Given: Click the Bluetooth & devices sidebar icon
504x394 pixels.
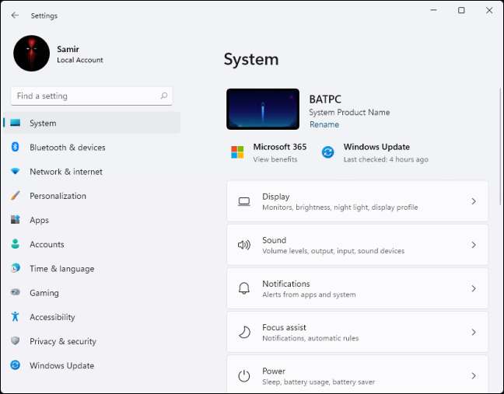Looking at the screenshot, I should pyautogui.click(x=15, y=148).
